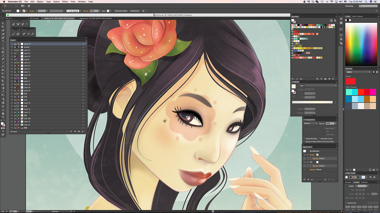Viewport: 380px width, 213px height.
Task: Choose the red swatch under Libraries Colors
Action: [x=351, y=81]
